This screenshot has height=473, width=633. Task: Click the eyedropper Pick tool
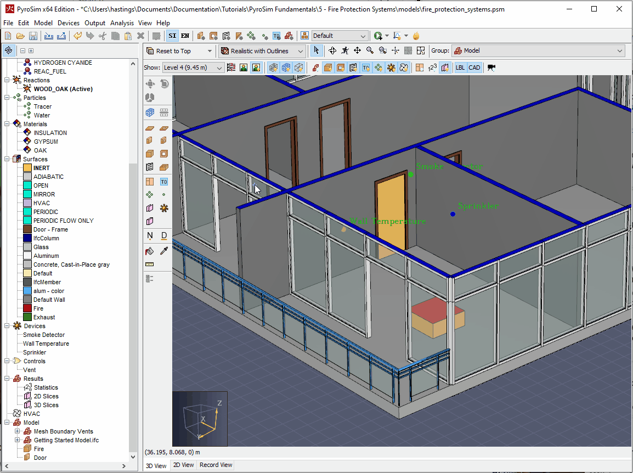coord(164,251)
